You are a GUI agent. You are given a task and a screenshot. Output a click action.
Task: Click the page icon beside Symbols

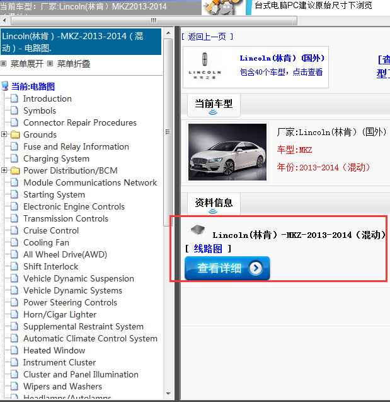click(x=14, y=110)
